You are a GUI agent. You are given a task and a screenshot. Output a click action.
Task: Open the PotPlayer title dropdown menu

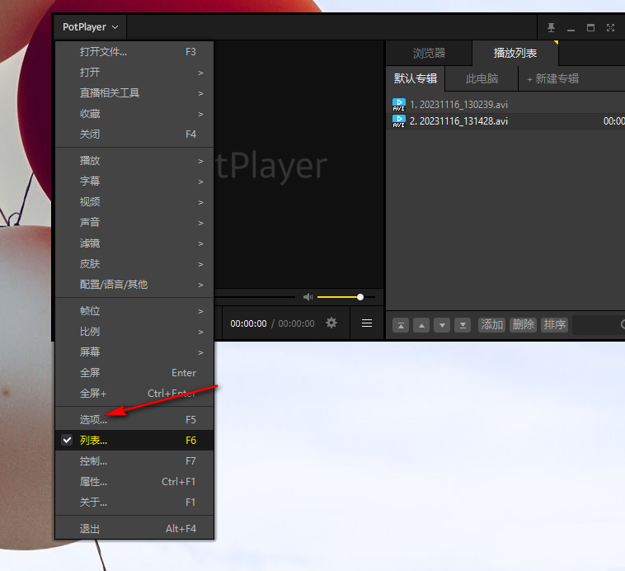(x=90, y=27)
